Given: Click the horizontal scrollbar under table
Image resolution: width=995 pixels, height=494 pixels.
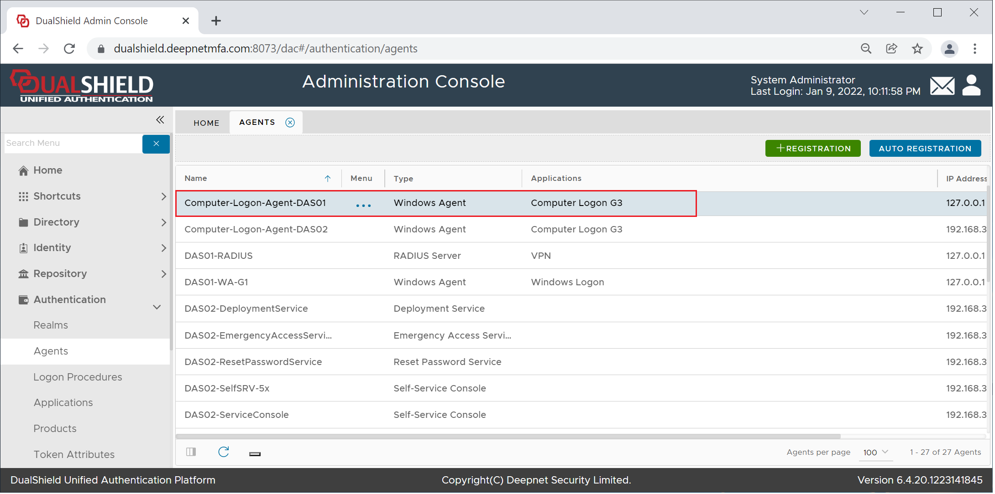Looking at the screenshot, I should pyautogui.click(x=508, y=437).
